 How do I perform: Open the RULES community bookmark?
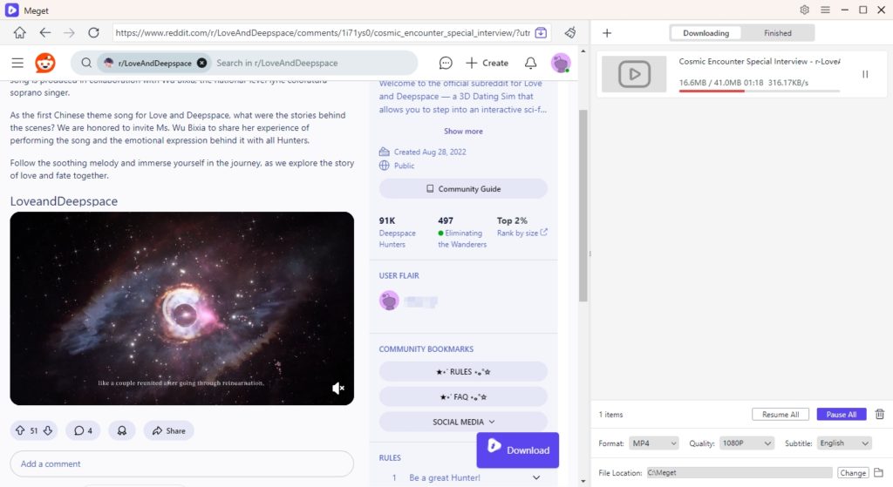[x=463, y=371]
